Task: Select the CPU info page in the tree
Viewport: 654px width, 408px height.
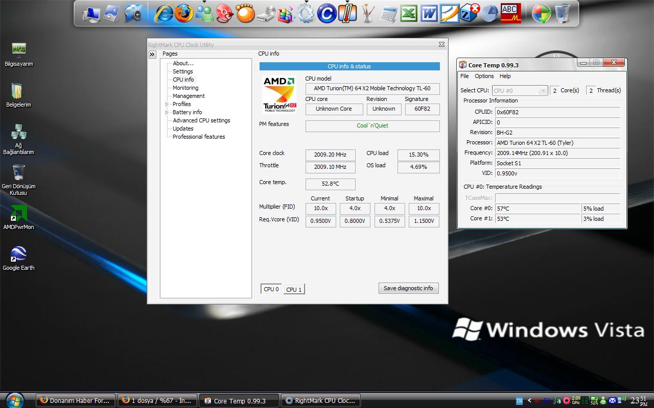Action: [x=183, y=80]
